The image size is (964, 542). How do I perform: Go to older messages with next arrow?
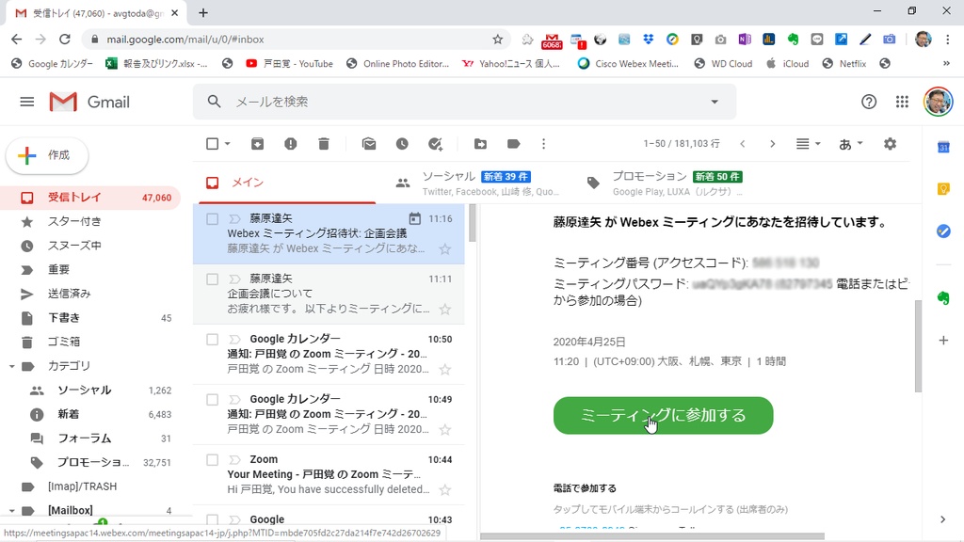pos(772,144)
